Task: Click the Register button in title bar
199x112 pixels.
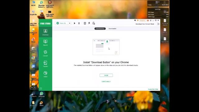Action: (142, 21)
